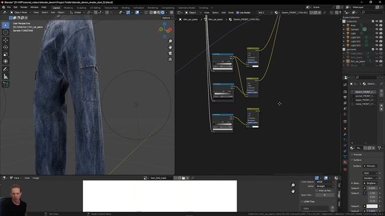
Task: Hide the Camera object in outliner
Action: 377,29
